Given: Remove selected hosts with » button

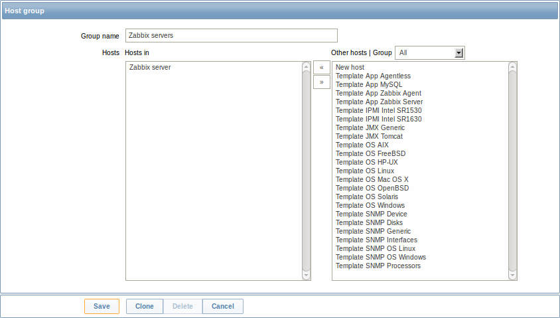Looking at the screenshot, I should pyautogui.click(x=321, y=82).
